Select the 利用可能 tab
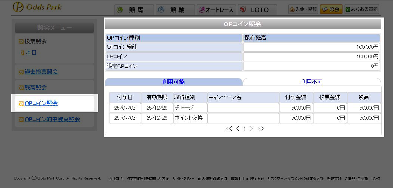Screen dimensions: 393x188 173,82
